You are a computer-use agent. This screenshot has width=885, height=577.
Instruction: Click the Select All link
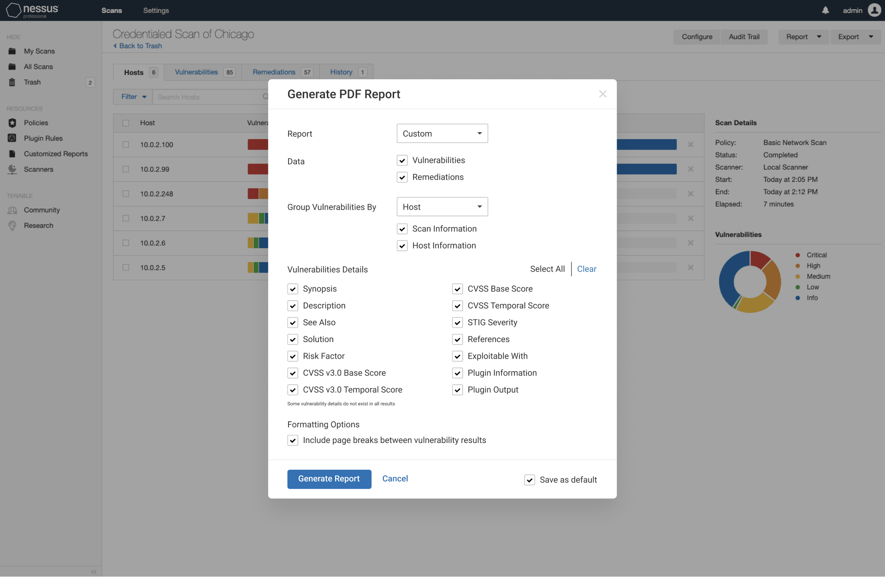(x=547, y=269)
